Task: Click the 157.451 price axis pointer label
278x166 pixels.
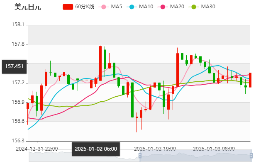Action: coord(15,66)
